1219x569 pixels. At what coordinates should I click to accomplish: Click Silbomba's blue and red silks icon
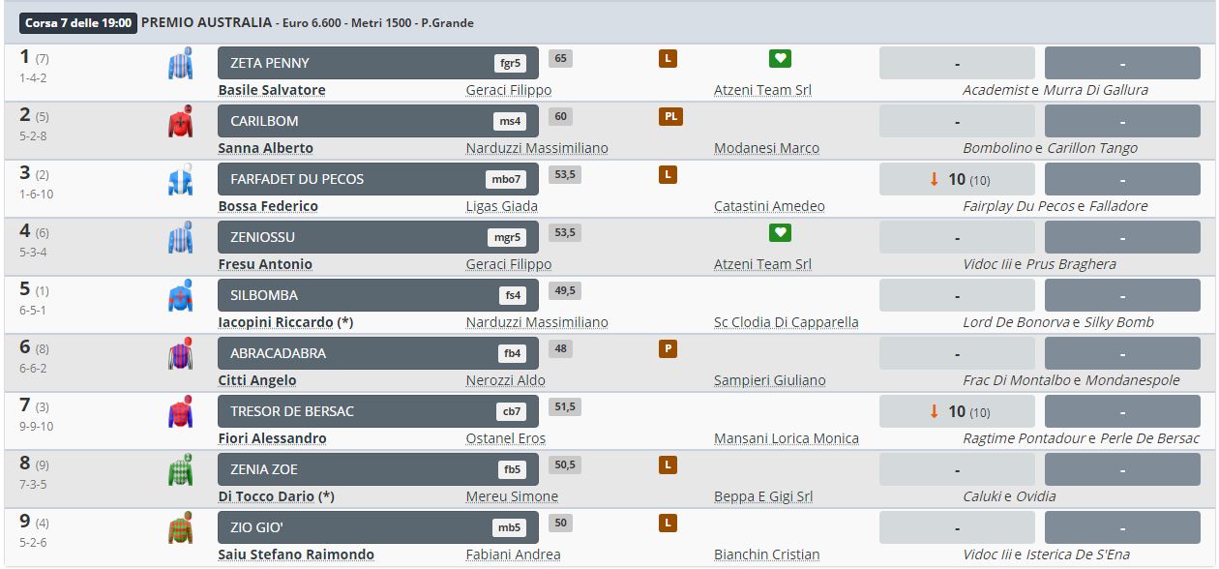(x=180, y=296)
